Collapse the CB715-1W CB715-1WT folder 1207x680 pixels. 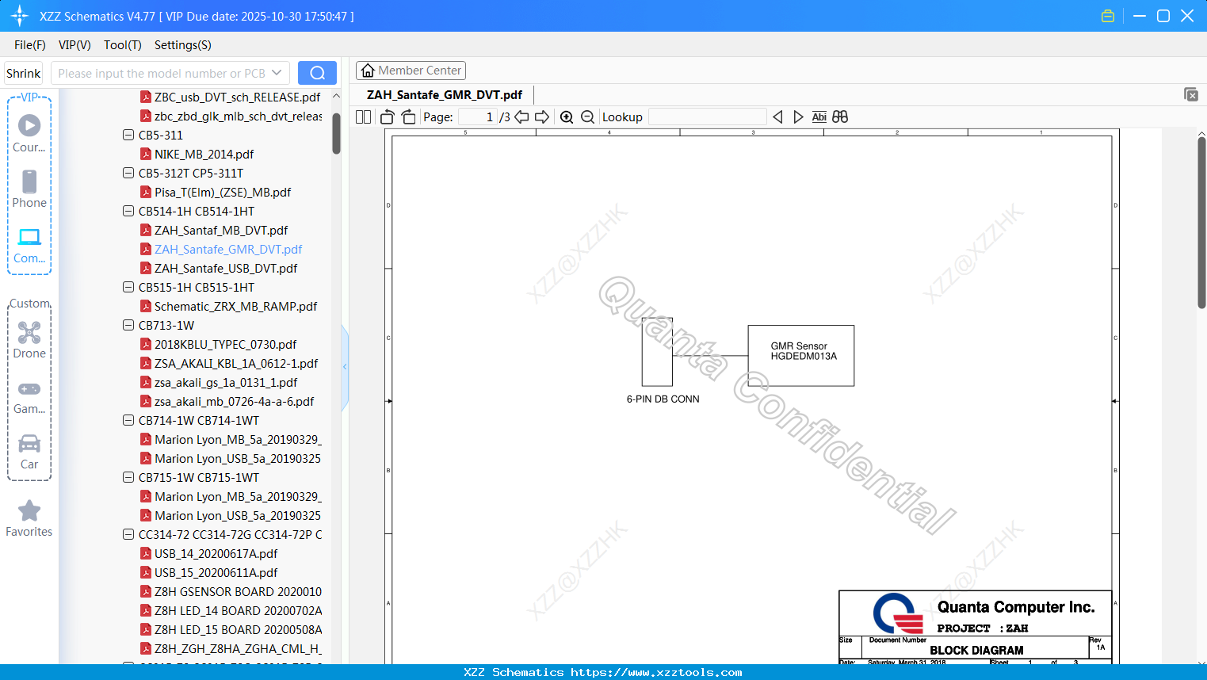pos(128,477)
